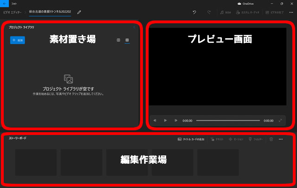The image size is (297, 188).
Task: Undo the last action
Action: tap(194, 12)
